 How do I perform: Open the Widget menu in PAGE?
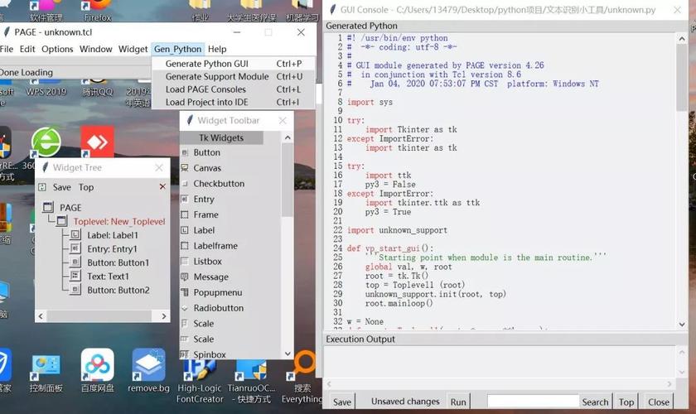pos(133,49)
